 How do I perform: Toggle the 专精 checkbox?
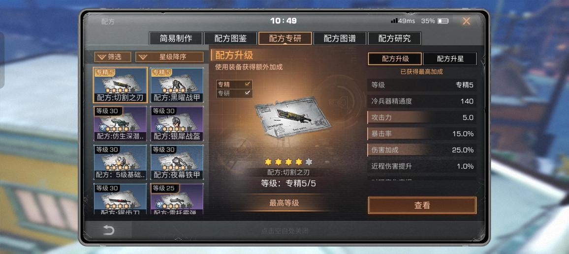(248, 84)
